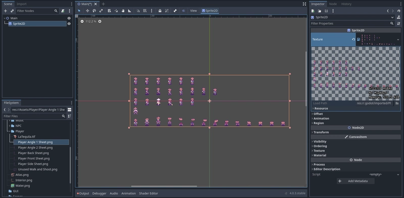
Task: Select the Scale mode tool
Action: (101, 11)
